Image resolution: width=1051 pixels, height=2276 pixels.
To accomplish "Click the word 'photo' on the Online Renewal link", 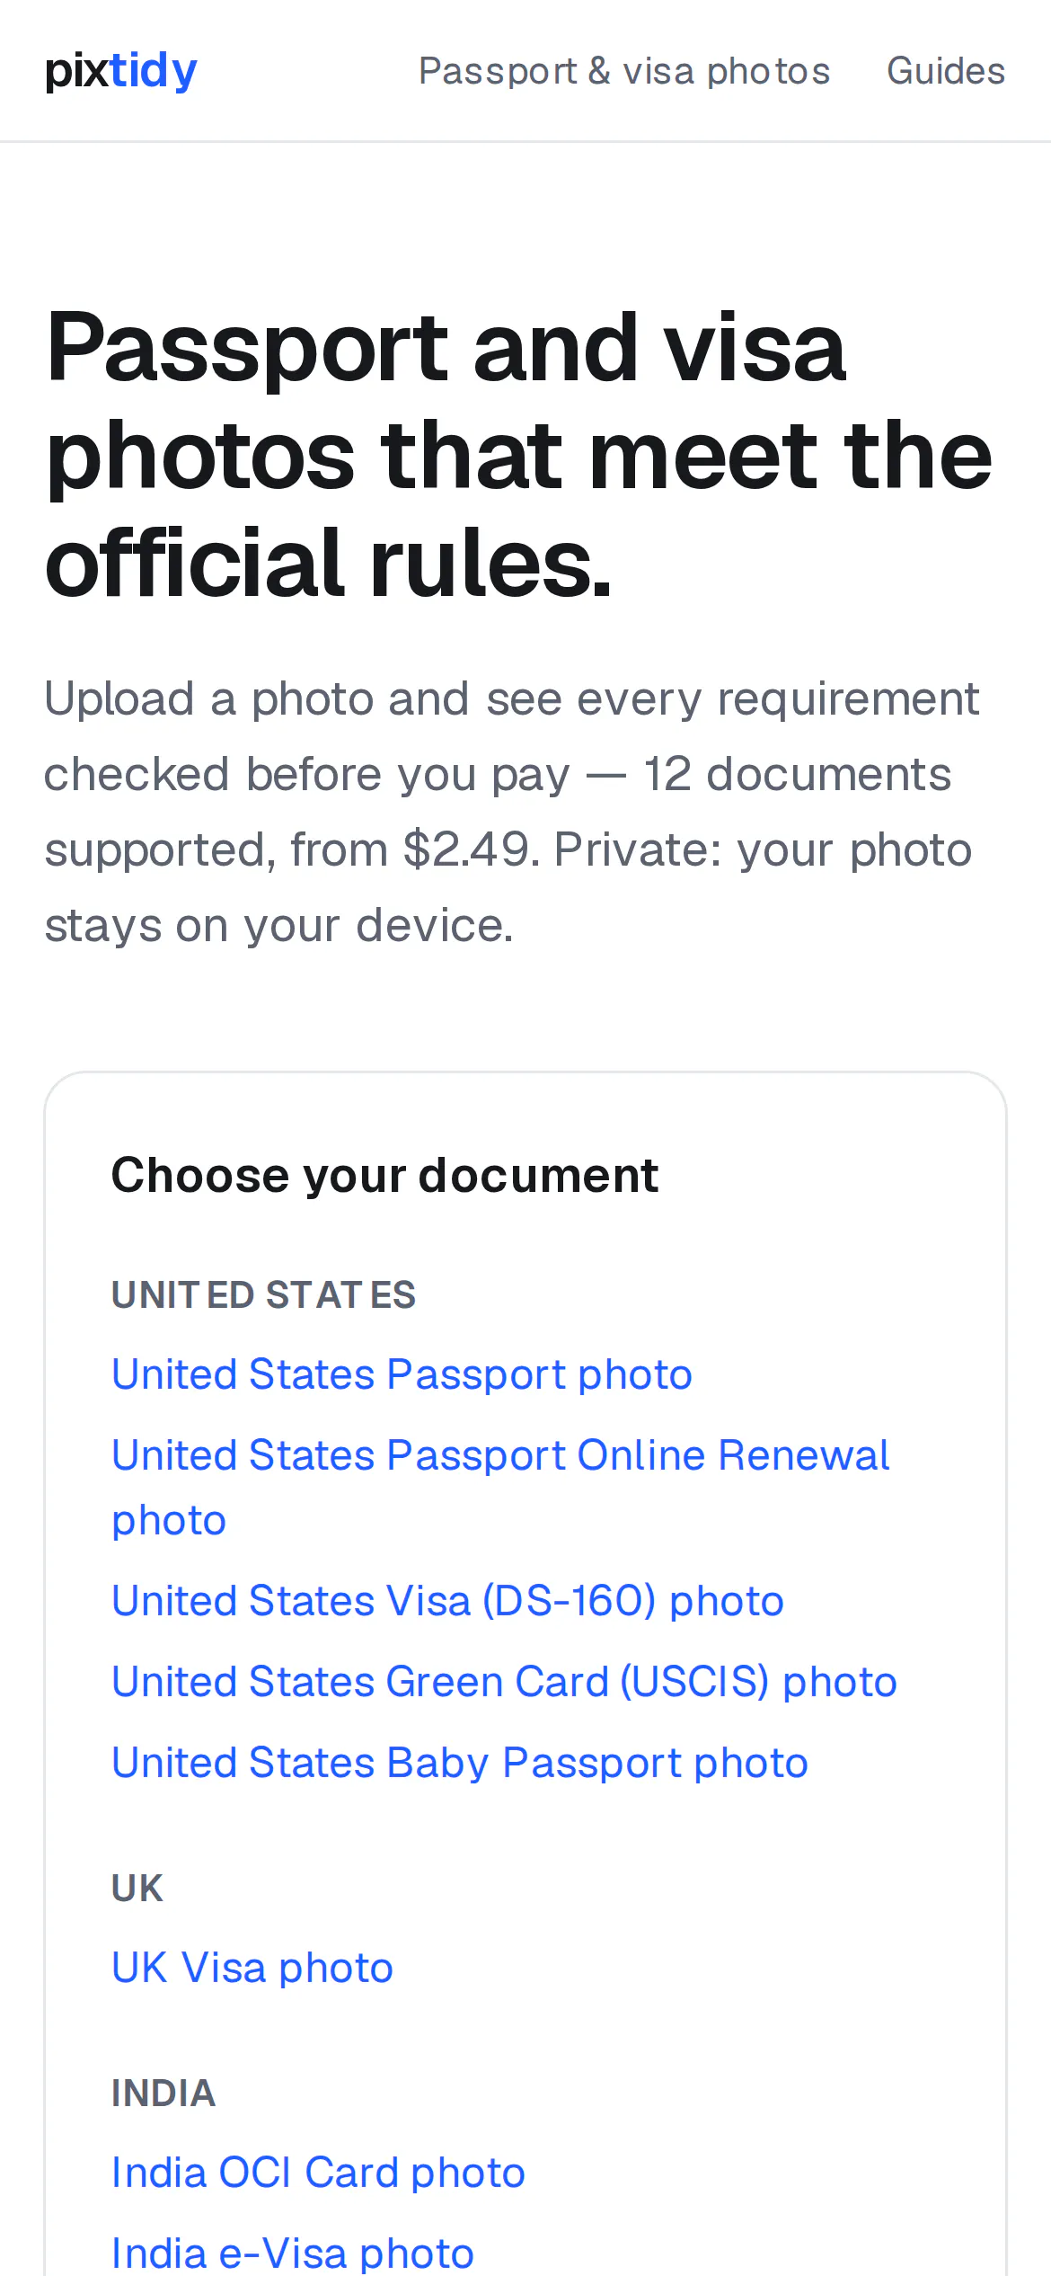I will 169,1520.
